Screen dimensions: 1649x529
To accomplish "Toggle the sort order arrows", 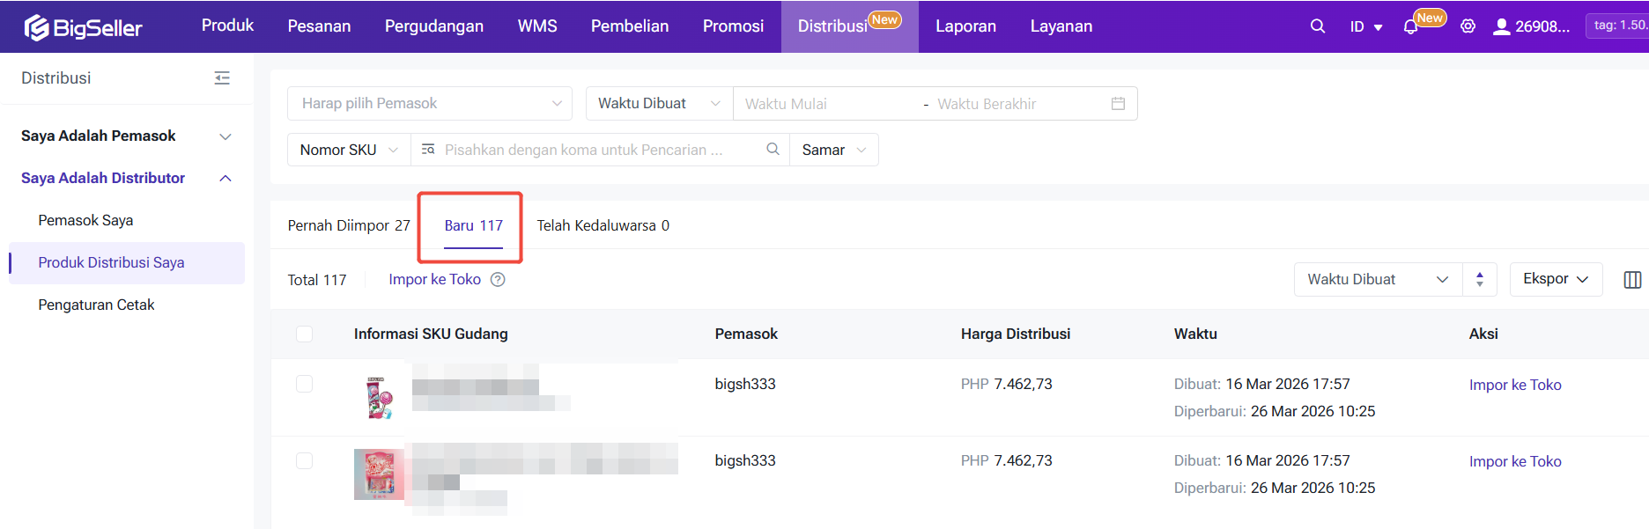I will [1480, 280].
